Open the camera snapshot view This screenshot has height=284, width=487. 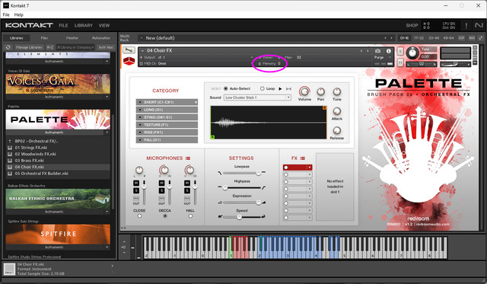(377, 51)
